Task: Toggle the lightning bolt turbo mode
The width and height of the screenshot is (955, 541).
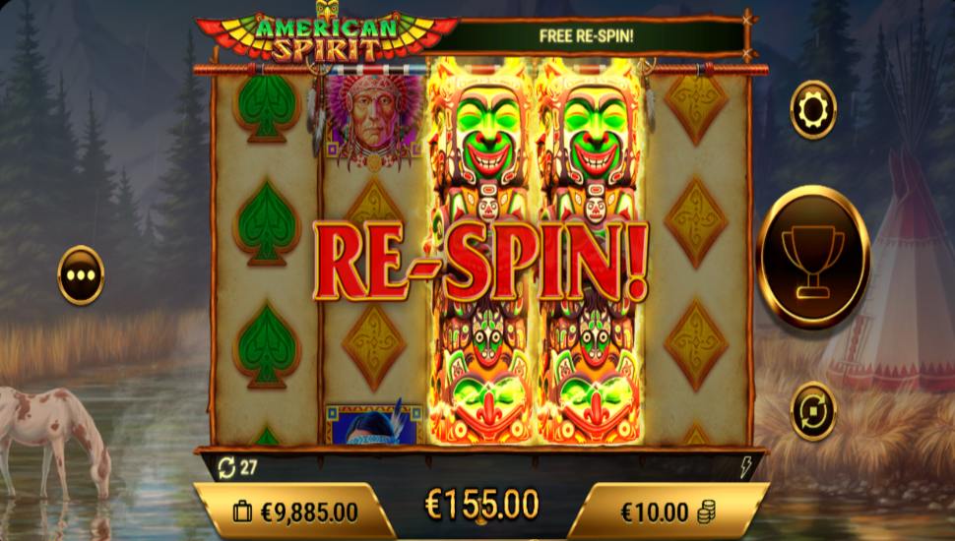Action: (x=745, y=467)
